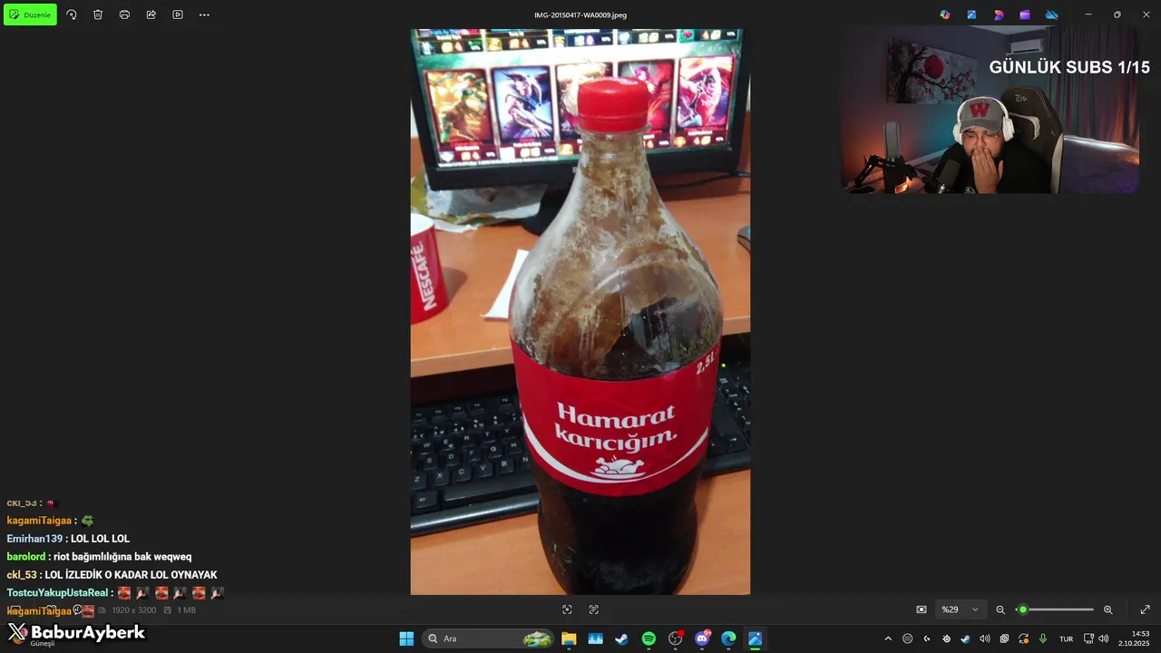
Task: Open the Copilot icon in the title bar
Action: pos(945,15)
